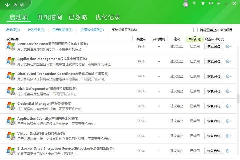This screenshot has height=160, width=240.
Task: Sort by 启动用时 column header
Action: point(159,39)
